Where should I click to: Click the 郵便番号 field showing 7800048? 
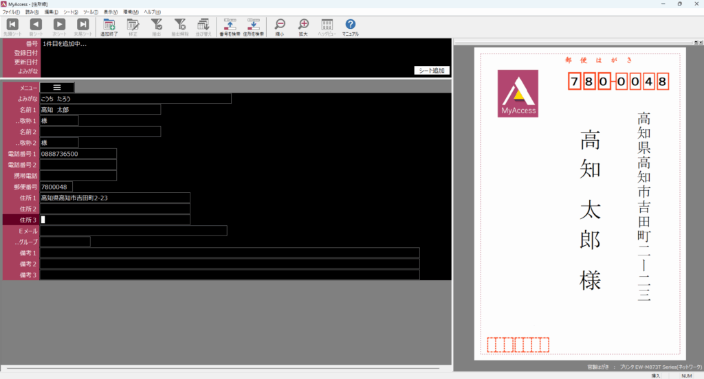[56, 187]
